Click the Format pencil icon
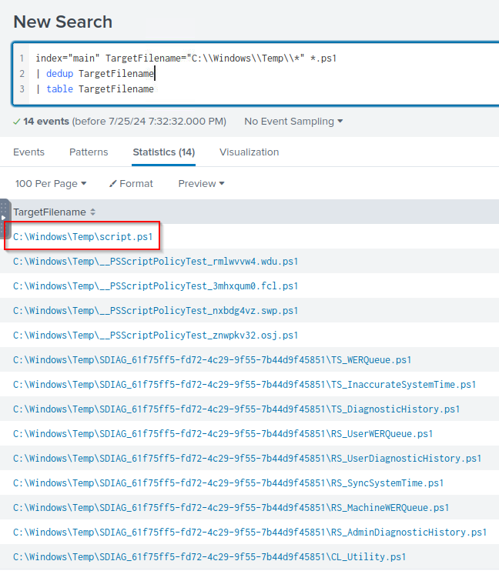Image resolution: width=499 pixels, height=571 pixels. 112,184
